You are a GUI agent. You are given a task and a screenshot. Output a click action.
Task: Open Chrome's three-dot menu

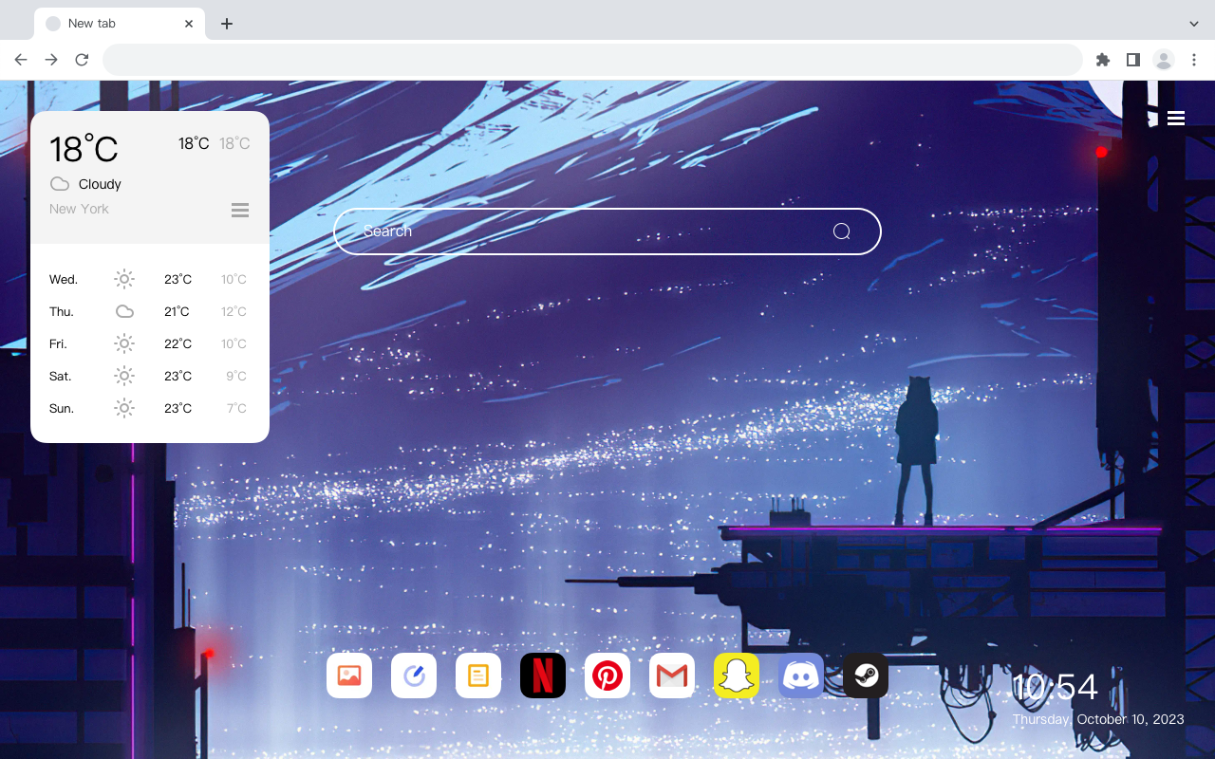pos(1194,60)
